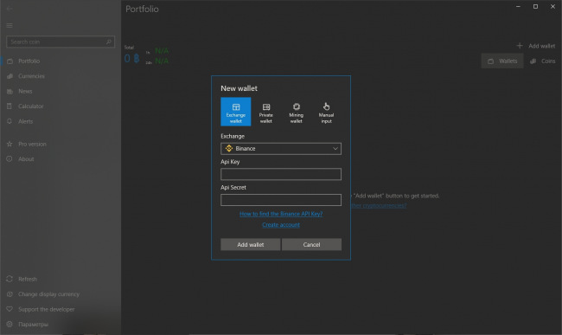Click the star icon beside Pro version
562x335 pixels.
(x=10, y=144)
